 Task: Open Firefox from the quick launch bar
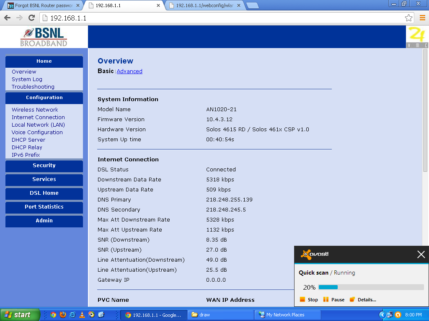63,315
